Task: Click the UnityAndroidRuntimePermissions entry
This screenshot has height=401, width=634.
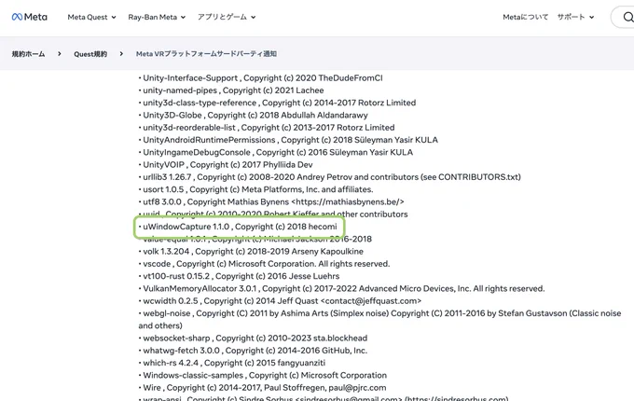Action: (288, 140)
